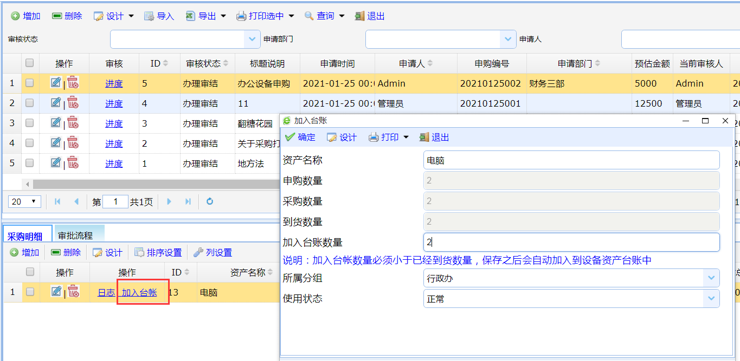Open the 所属分组 dropdown showing 行政办

(x=710, y=278)
